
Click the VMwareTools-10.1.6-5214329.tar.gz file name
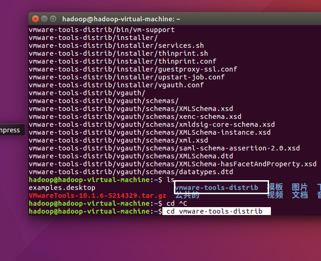[97, 196]
